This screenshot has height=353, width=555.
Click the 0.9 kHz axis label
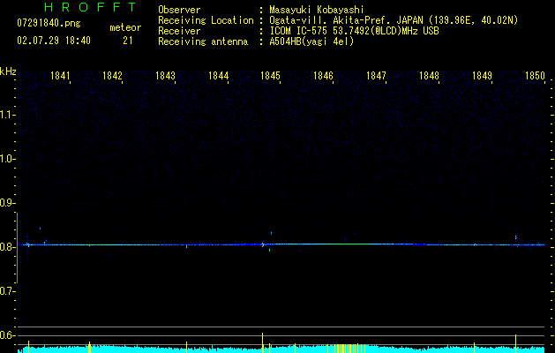[x=7, y=203]
